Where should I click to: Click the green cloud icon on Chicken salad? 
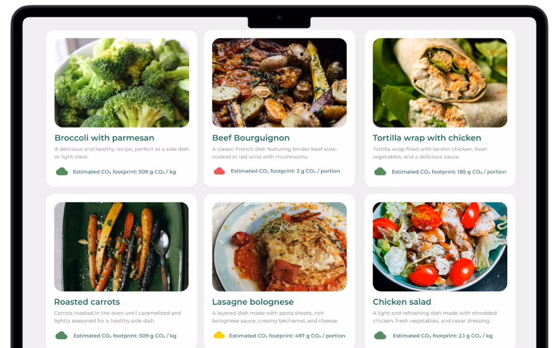[x=380, y=336]
